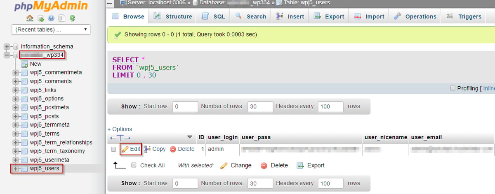This screenshot has height=194, width=495.
Task: Click the top Start row input field
Action: (x=185, y=106)
